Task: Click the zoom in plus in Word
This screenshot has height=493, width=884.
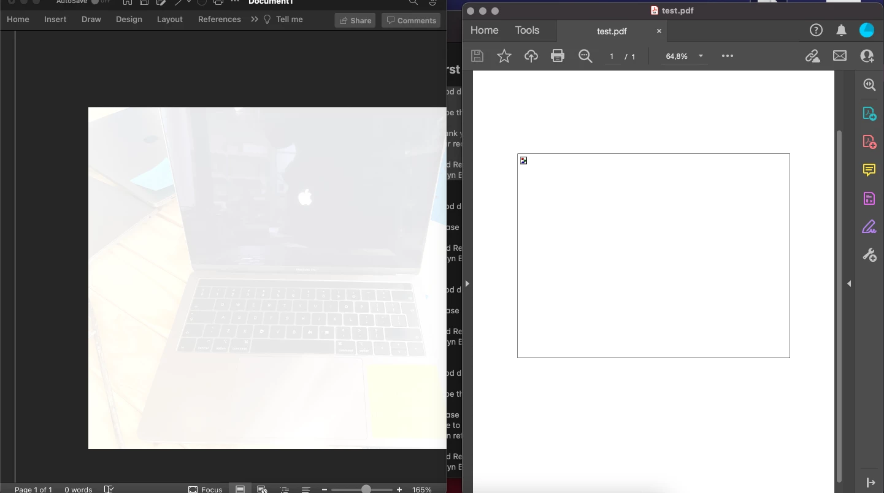Action: [399, 489]
